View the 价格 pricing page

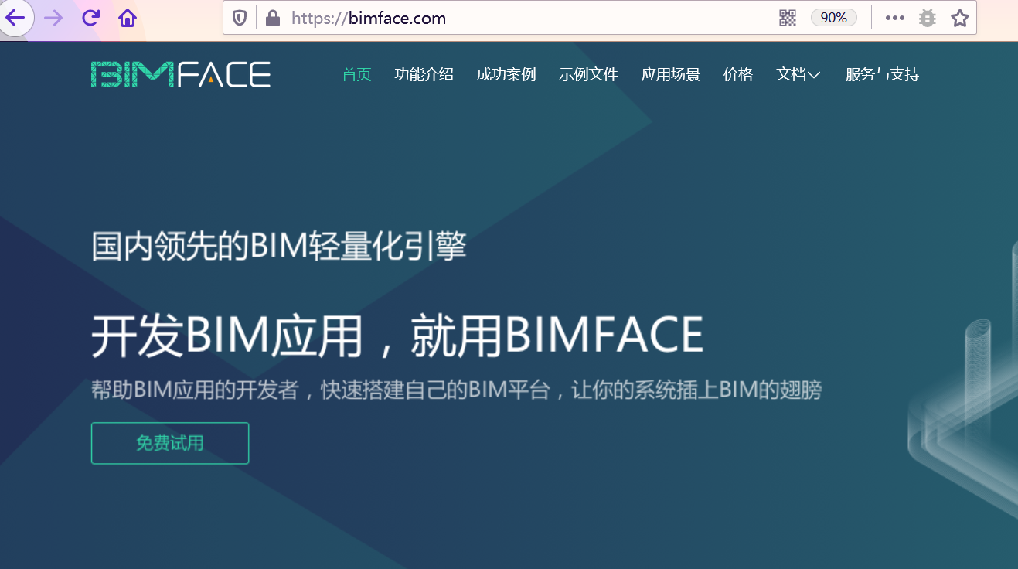pyautogui.click(x=737, y=74)
